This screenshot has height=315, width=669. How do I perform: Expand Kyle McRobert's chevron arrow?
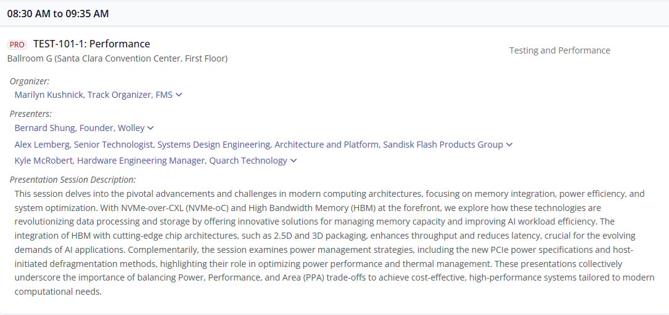293,161
